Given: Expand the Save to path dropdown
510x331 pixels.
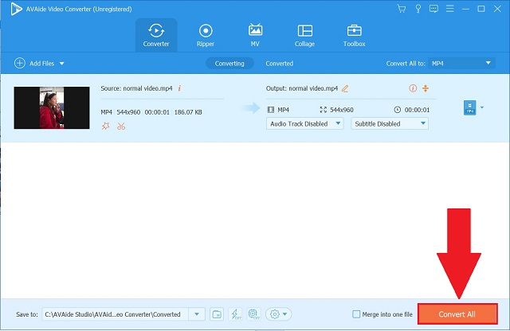Looking at the screenshot, I should 197,314.
